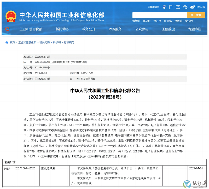This screenshot has height=189, width=209.
Task: Go to 首页 in the breadcrumb
Action: coord(12,43)
